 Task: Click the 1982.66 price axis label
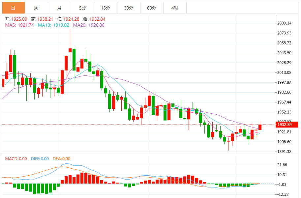click(x=284, y=92)
